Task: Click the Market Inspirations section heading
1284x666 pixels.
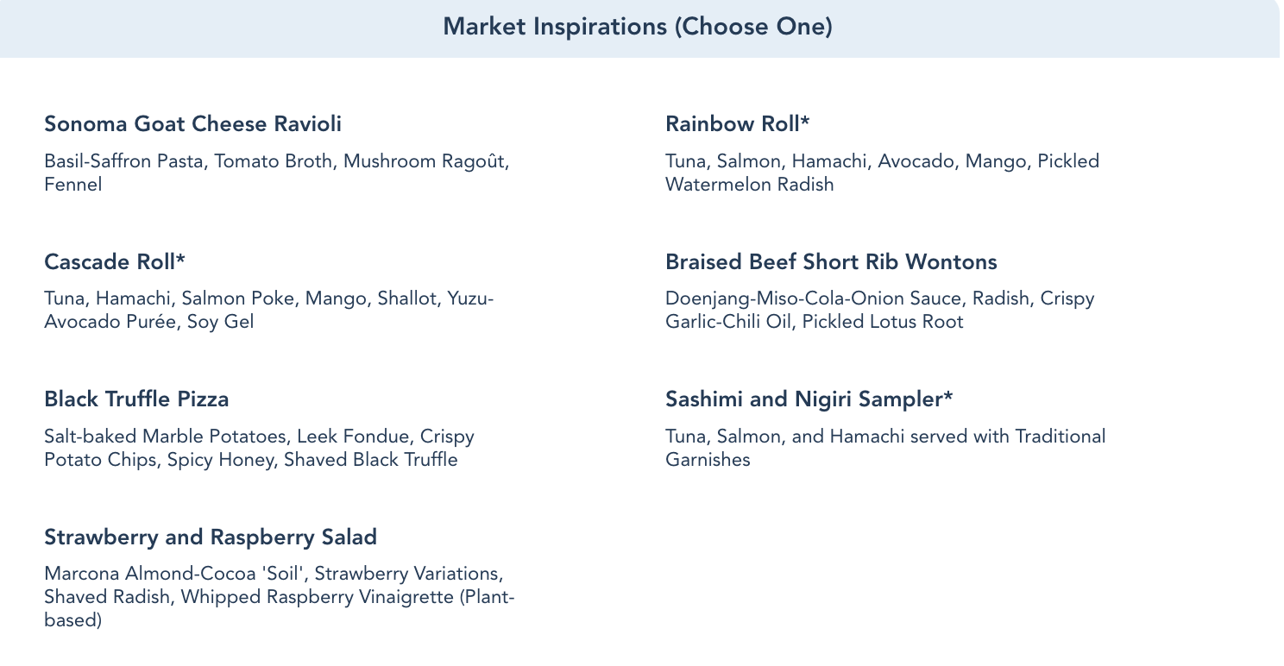Action: click(556, 27)
